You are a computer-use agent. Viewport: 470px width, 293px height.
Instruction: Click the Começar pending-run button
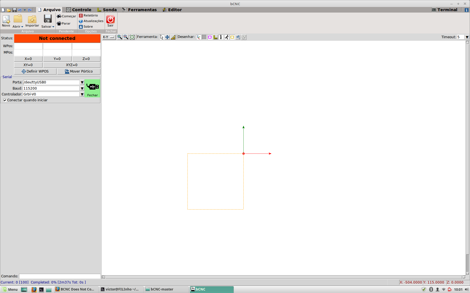(x=66, y=16)
